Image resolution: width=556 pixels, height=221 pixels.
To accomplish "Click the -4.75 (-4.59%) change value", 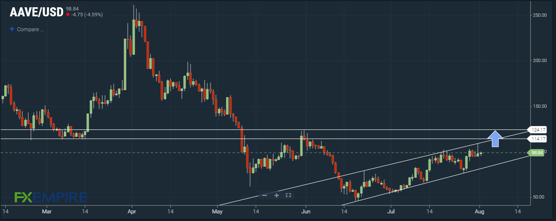I will [87, 15].
